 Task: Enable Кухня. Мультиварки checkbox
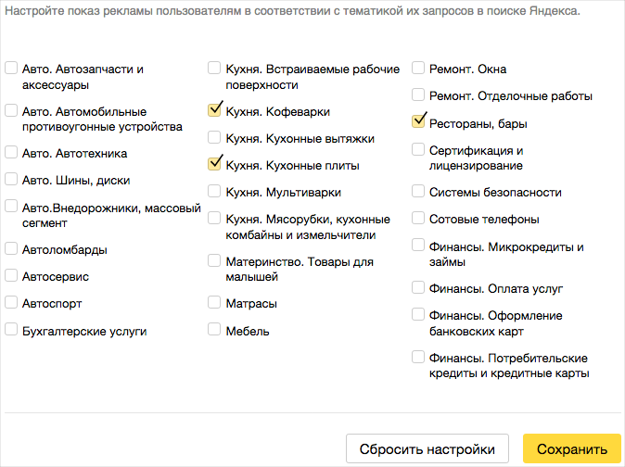click(214, 191)
